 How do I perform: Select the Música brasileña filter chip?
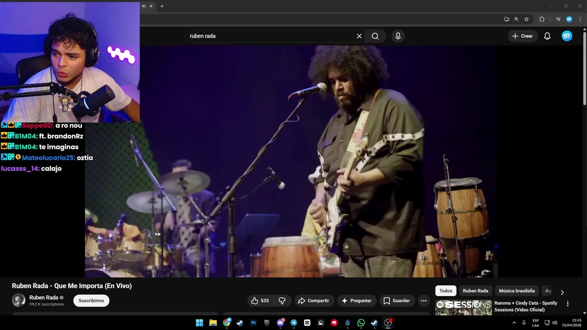[x=517, y=291]
